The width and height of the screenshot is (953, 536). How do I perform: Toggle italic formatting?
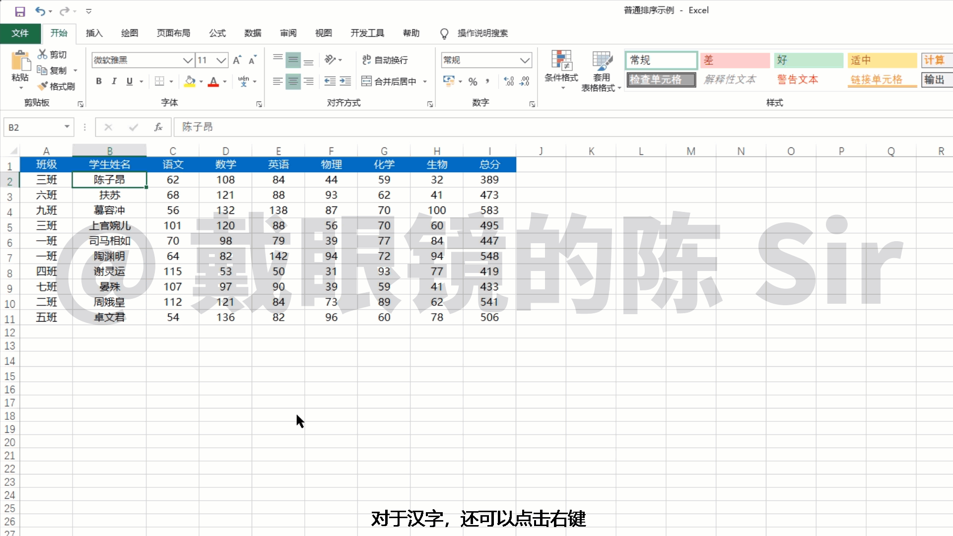click(114, 81)
